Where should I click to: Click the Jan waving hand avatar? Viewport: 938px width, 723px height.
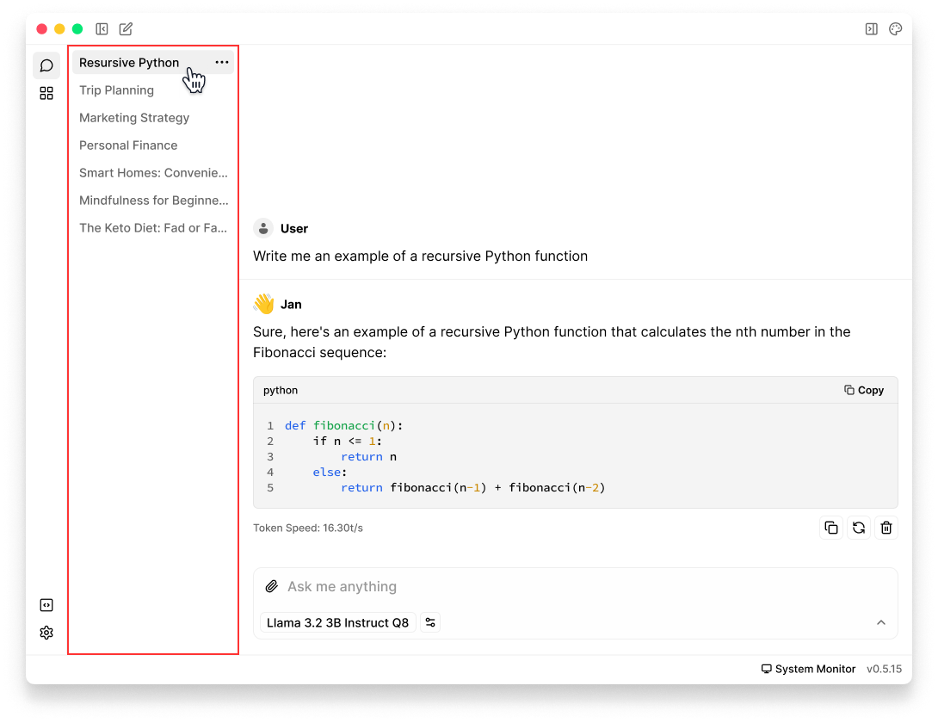(x=263, y=304)
